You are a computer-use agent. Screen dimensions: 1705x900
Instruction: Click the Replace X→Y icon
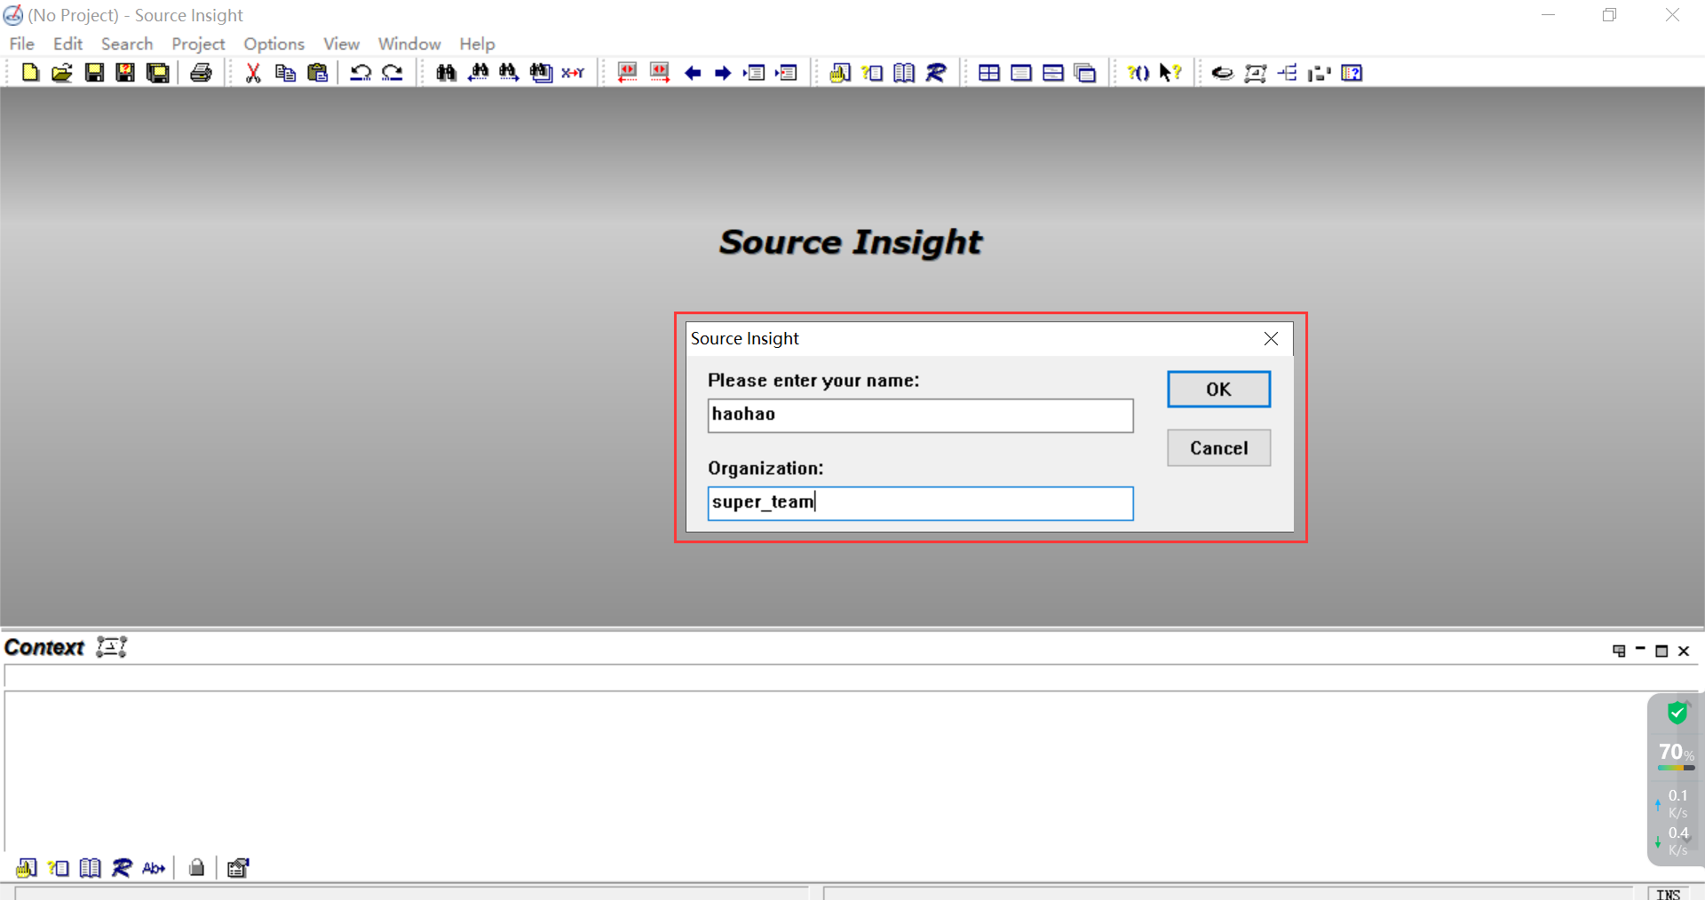click(573, 73)
